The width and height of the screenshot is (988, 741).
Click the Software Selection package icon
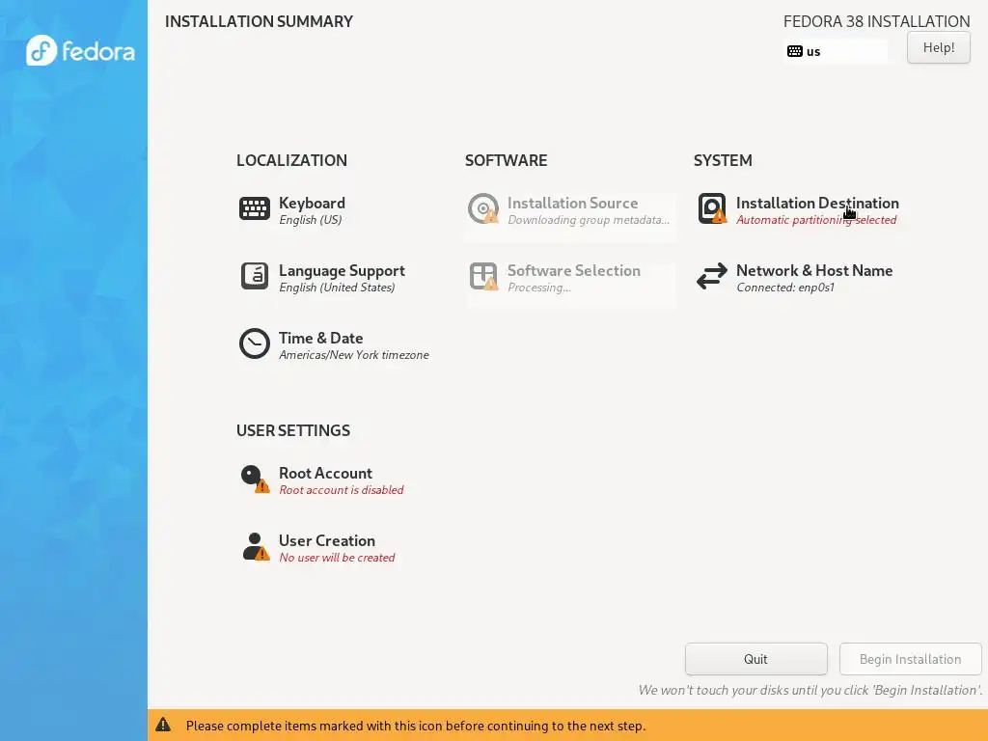click(x=483, y=276)
